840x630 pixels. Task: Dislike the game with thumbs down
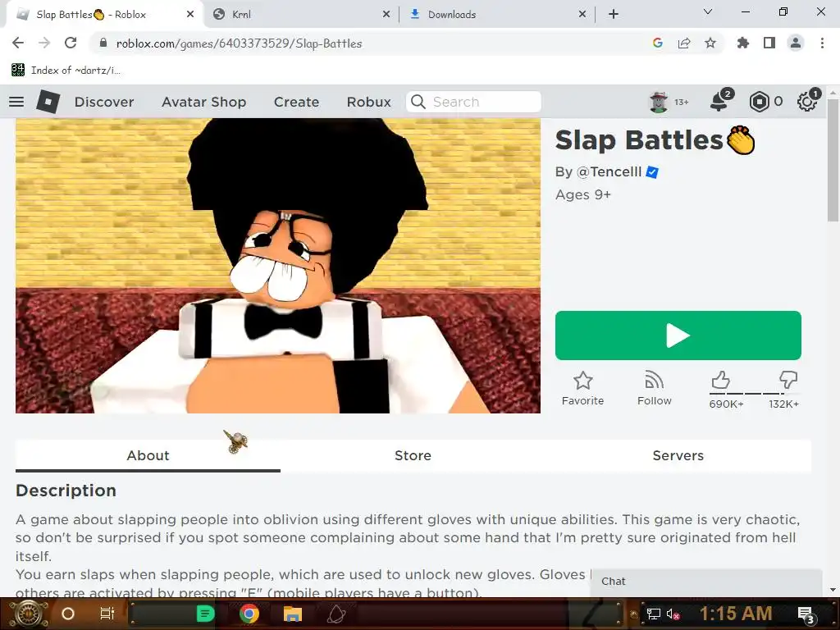coord(788,380)
